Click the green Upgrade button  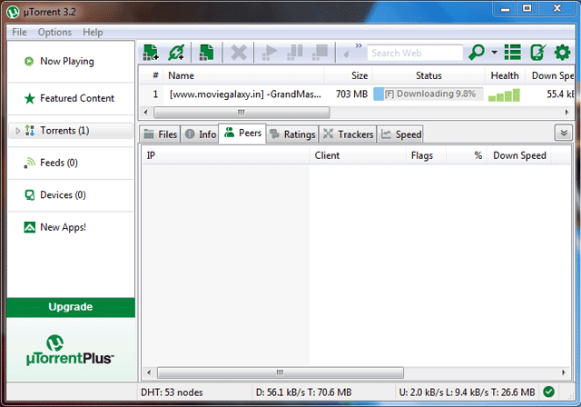point(71,307)
